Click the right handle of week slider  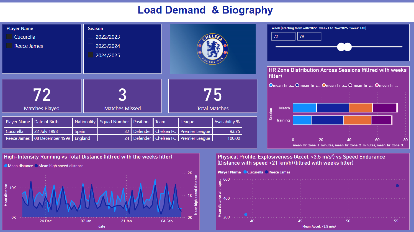[347, 47]
